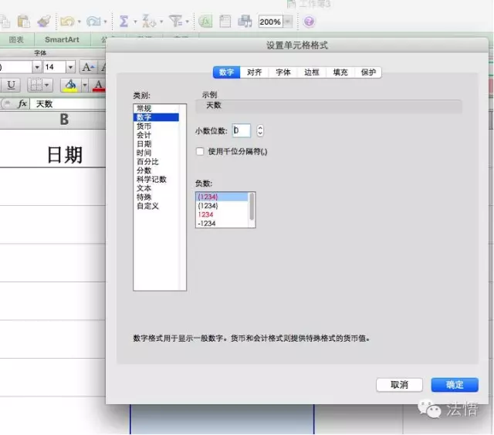Click the font size 14 field
This screenshot has width=494, height=435.
[x=54, y=67]
